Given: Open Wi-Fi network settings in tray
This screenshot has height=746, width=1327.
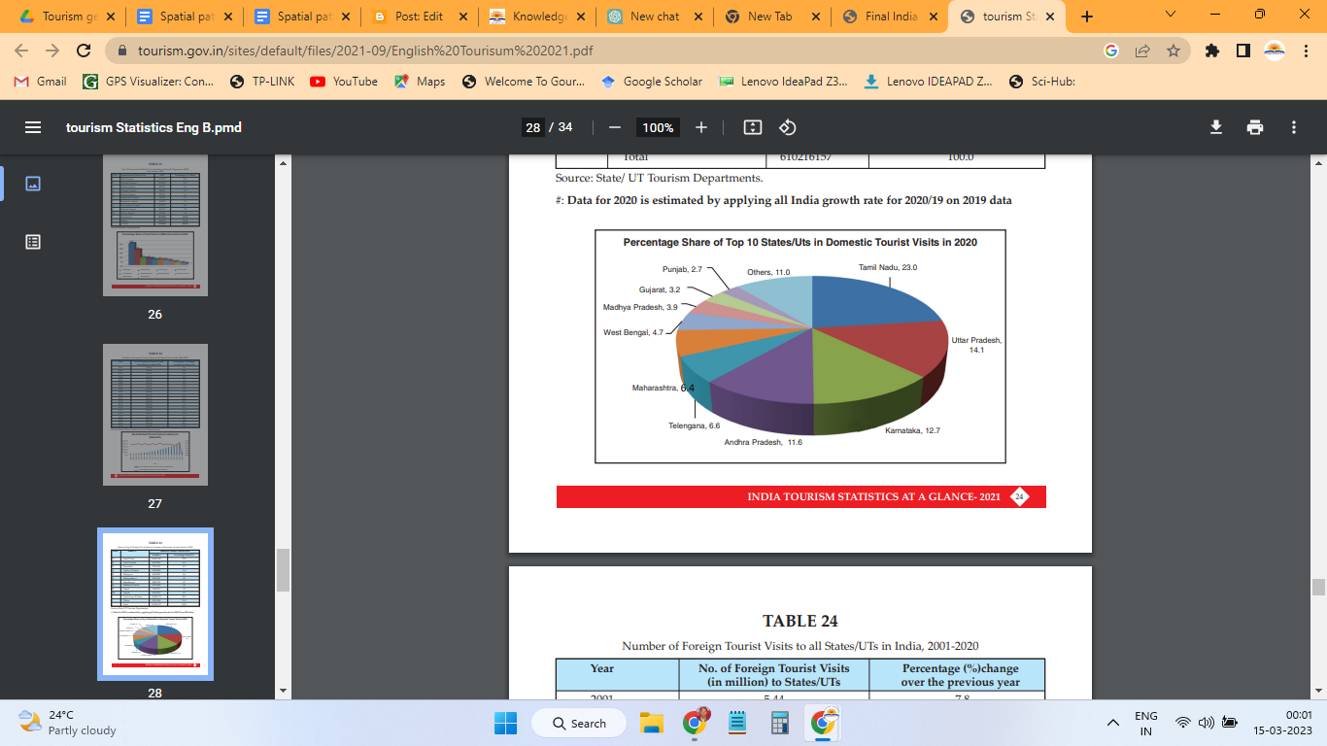Looking at the screenshot, I should pyautogui.click(x=1183, y=723).
